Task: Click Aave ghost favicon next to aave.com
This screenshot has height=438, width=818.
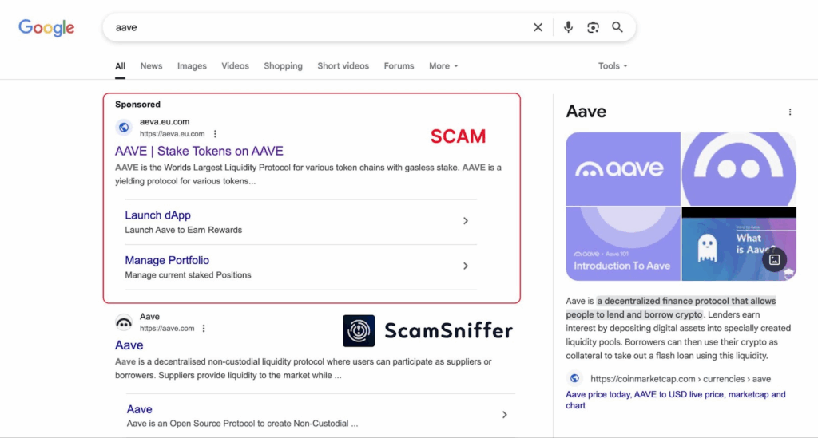Action: point(124,322)
